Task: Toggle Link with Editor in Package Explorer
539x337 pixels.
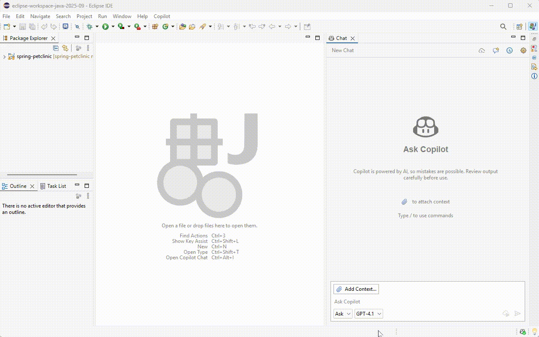Action: [65, 47]
